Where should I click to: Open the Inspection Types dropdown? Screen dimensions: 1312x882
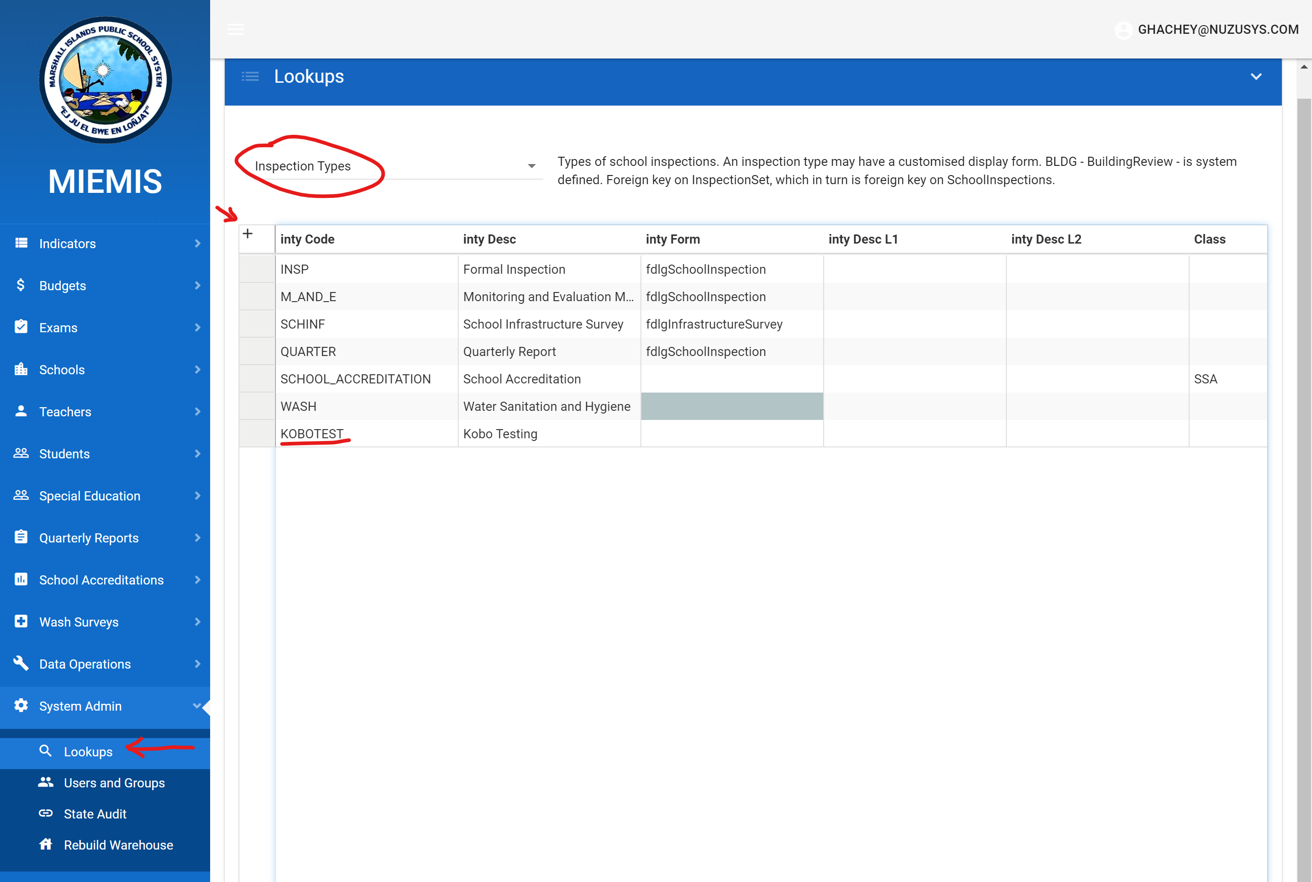click(x=531, y=166)
